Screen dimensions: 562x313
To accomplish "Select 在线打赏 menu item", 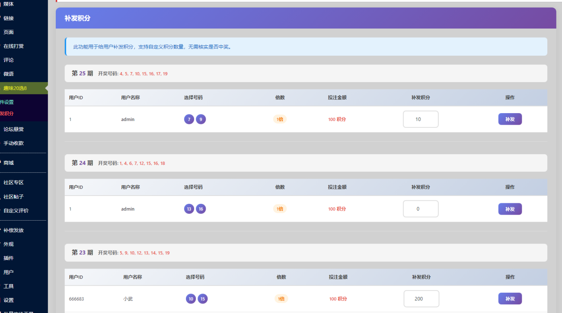I will pyautogui.click(x=13, y=46).
